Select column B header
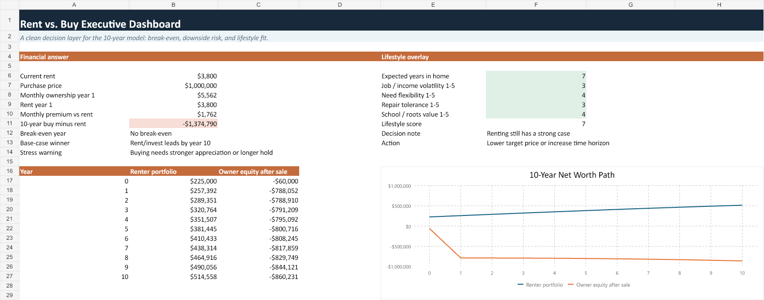The width and height of the screenshot is (764, 300). 173,4
